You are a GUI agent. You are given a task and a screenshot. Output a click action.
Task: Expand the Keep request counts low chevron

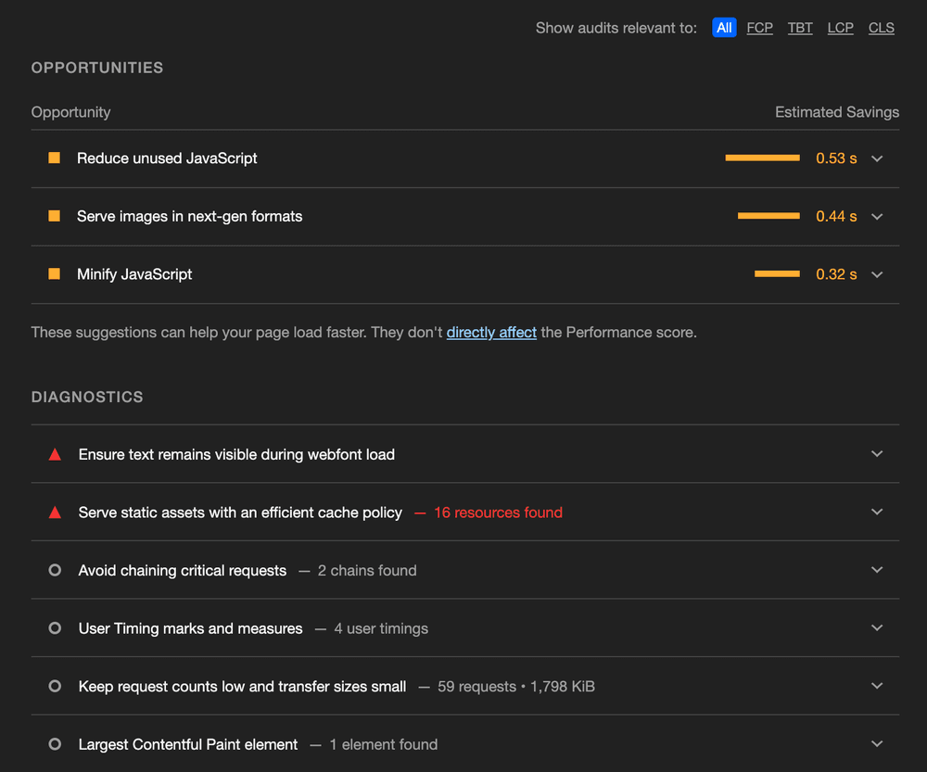pyautogui.click(x=877, y=686)
